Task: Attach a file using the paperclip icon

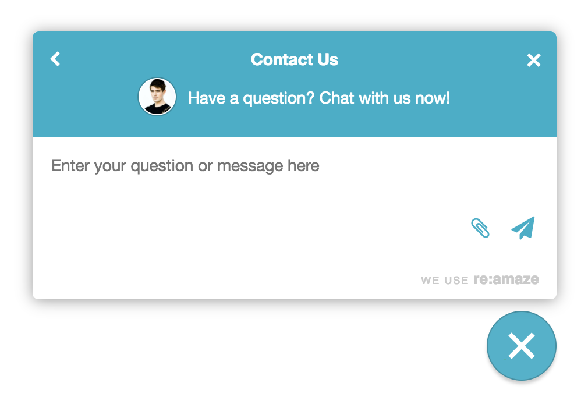Action: (x=480, y=228)
